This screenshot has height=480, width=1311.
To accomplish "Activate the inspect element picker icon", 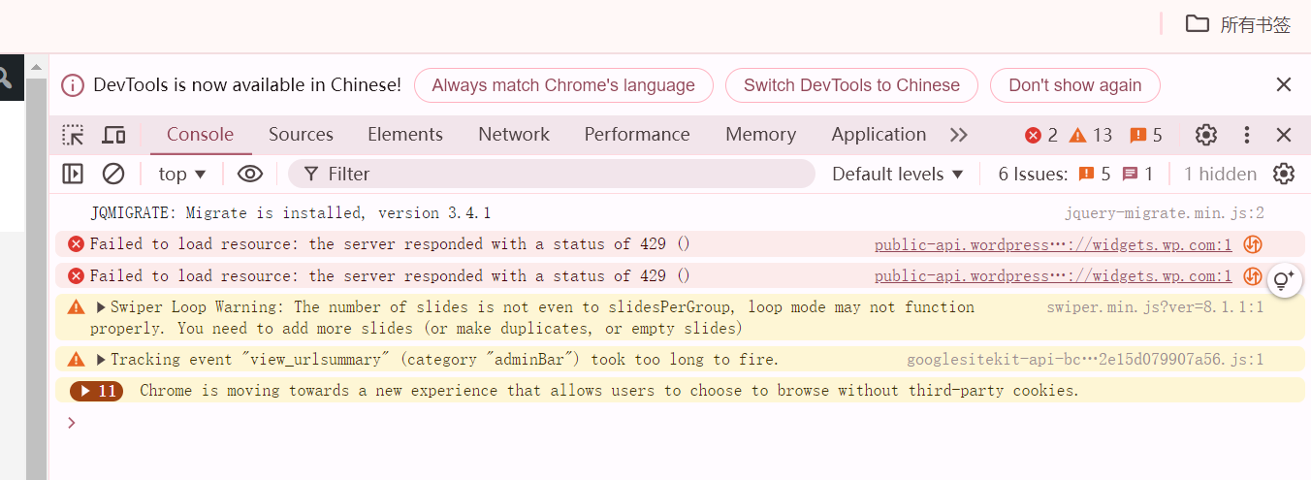I will coord(73,135).
